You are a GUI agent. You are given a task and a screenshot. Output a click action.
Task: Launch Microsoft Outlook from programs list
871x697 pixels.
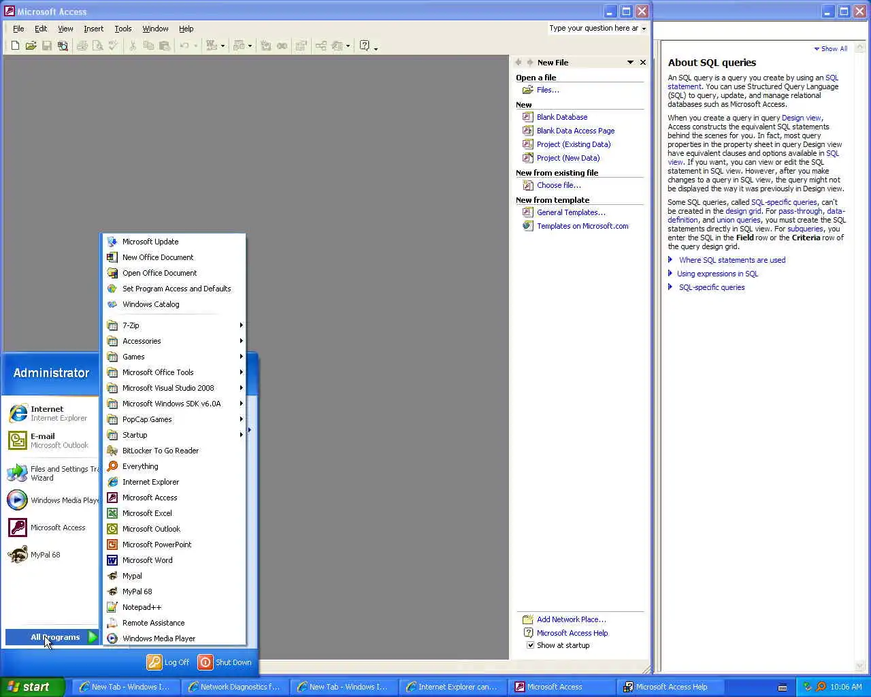tap(174, 529)
